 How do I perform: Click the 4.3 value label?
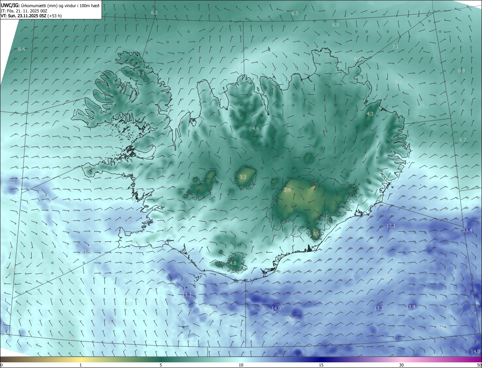click(370, 114)
